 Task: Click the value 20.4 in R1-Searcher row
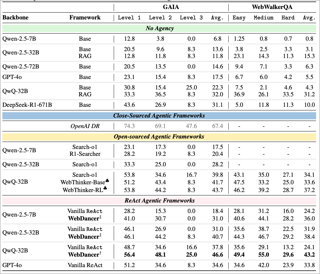pyautogui.click(x=218, y=154)
